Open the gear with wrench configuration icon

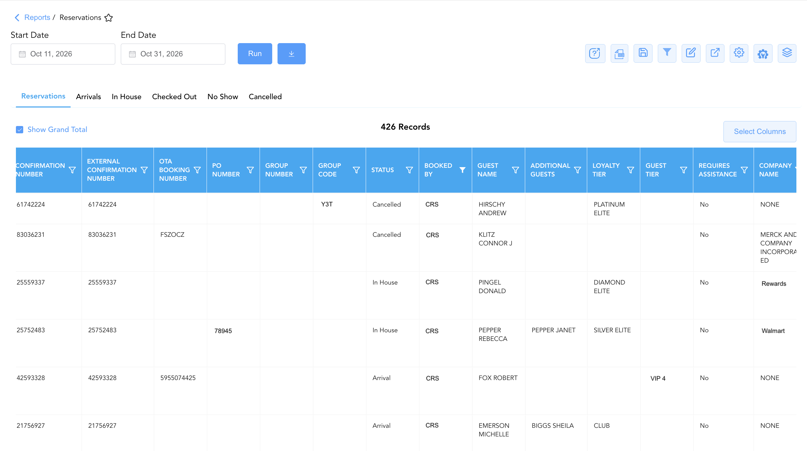(763, 53)
